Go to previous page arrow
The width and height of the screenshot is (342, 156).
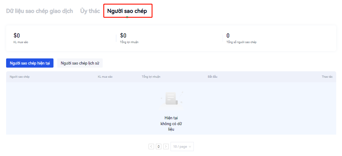151,147
